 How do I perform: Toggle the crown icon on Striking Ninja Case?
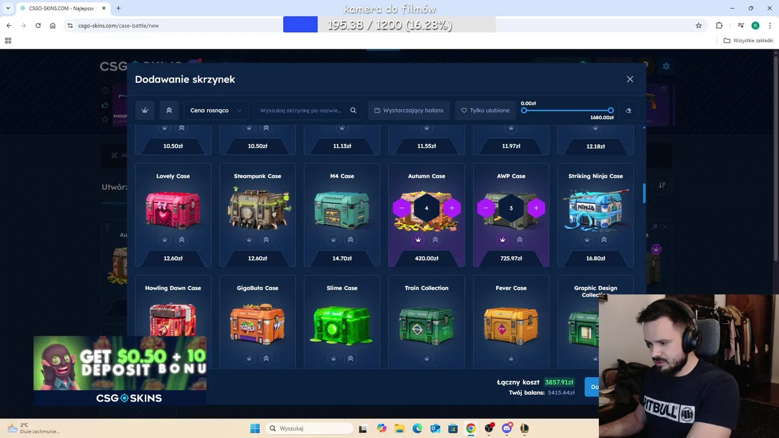tap(587, 240)
